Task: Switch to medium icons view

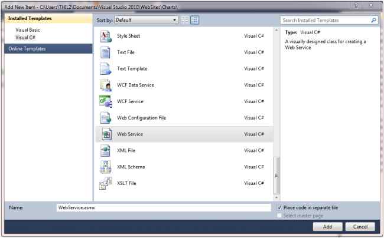Action: click(x=195, y=20)
